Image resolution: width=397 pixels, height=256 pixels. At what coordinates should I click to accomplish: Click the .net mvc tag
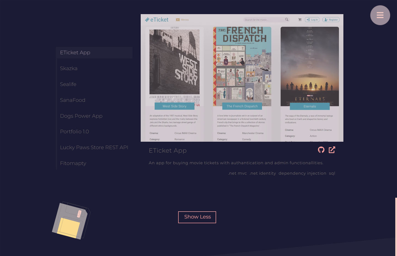[x=237, y=173]
